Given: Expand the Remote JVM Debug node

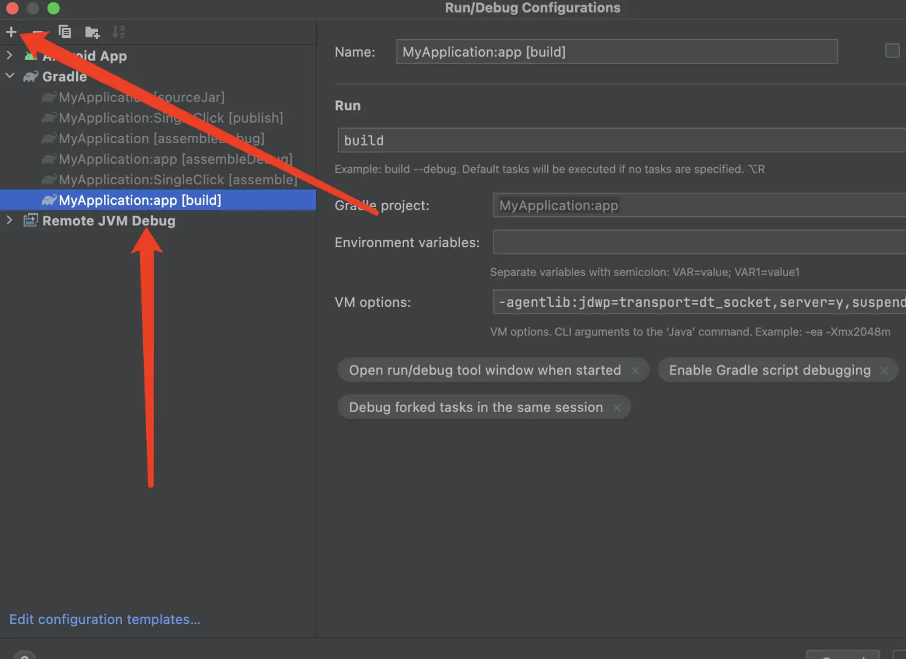Looking at the screenshot, I should click(x=10, y=220).
